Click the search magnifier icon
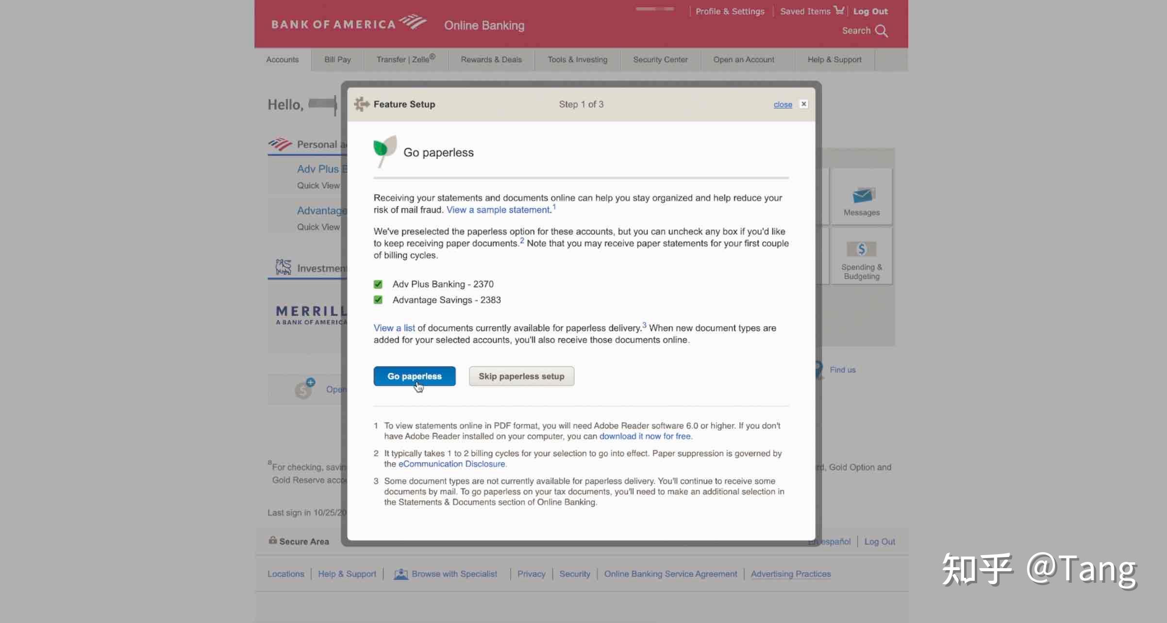 click(x=881, y=31)
